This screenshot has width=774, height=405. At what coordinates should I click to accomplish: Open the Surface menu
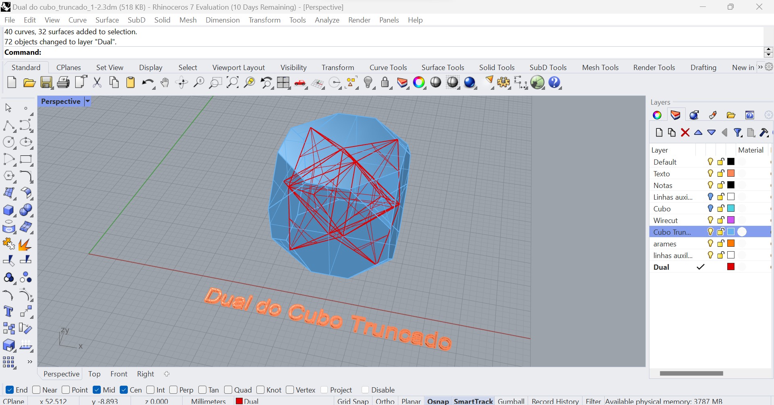(107, 20)
